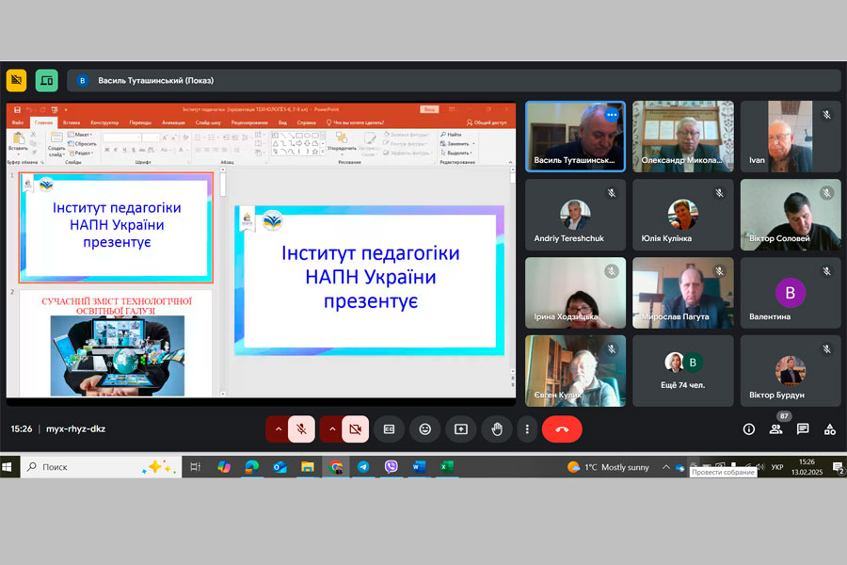847x565 pixels.
Task: Open Outlook from the taskbar
Action: click(280, 467)
